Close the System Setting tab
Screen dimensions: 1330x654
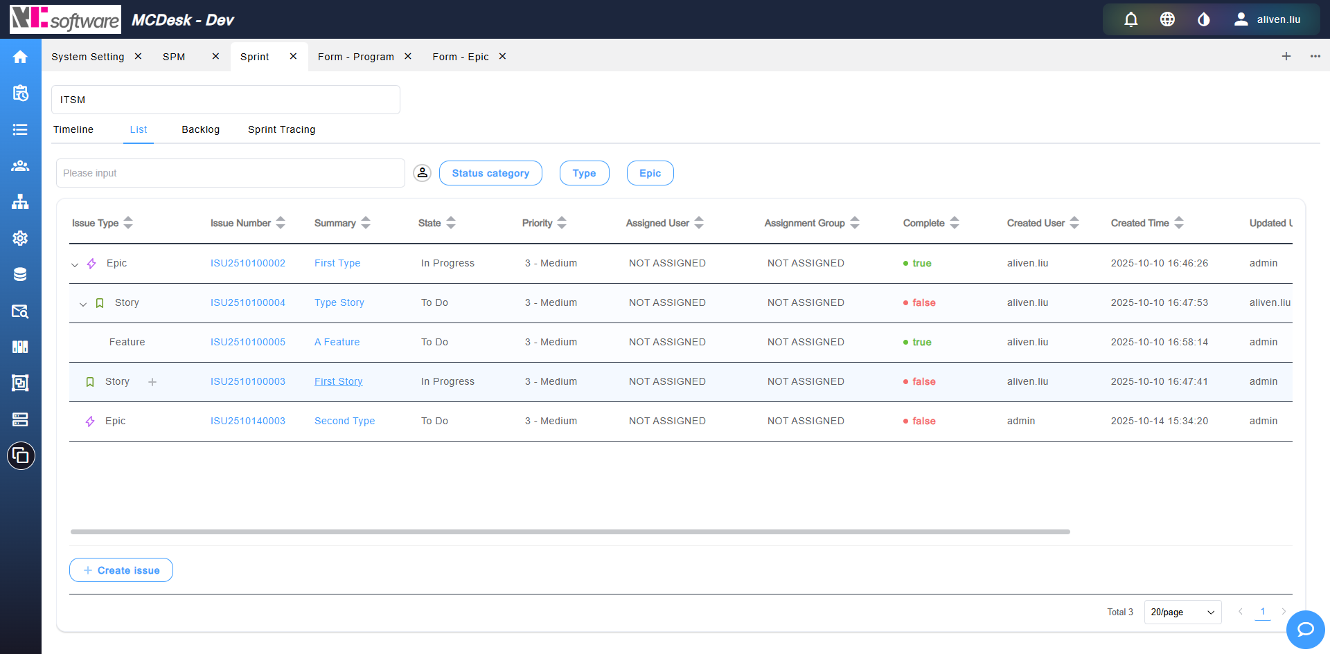tap(138, 56)
